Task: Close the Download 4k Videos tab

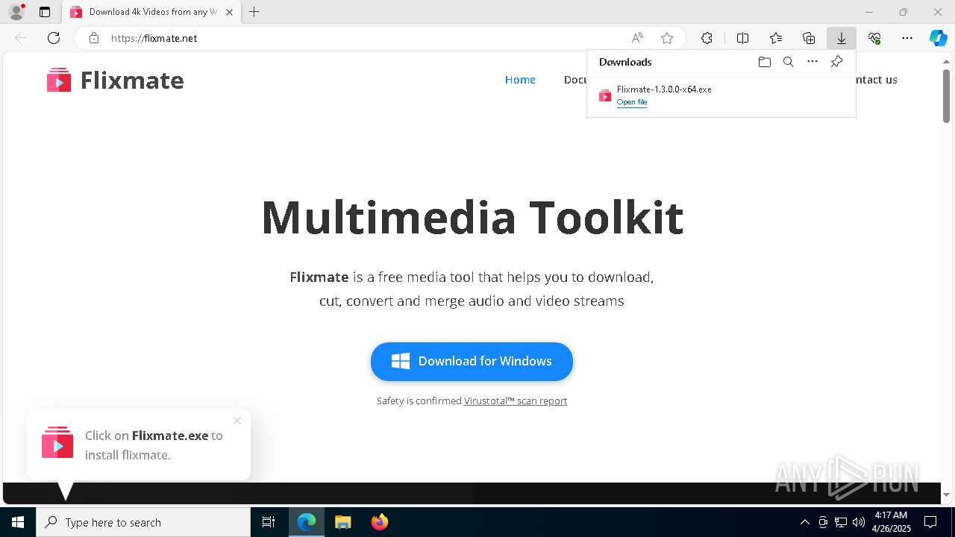Action: click(229, 12)
